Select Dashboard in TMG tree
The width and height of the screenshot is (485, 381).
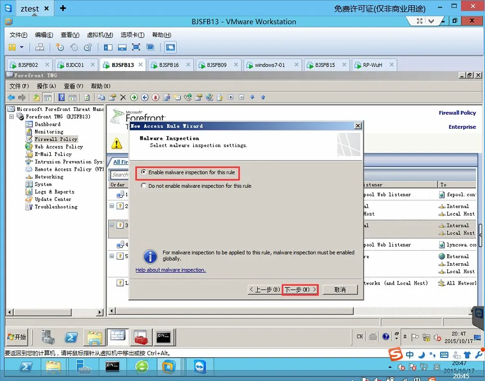pos(48,124)
